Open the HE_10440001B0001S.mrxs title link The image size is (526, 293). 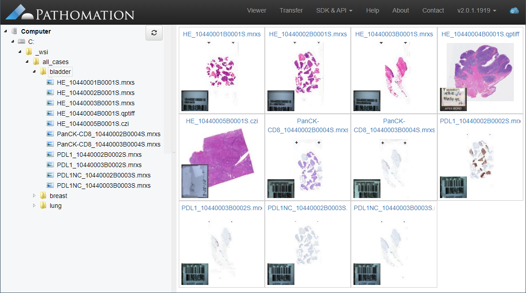click(221, 34)
